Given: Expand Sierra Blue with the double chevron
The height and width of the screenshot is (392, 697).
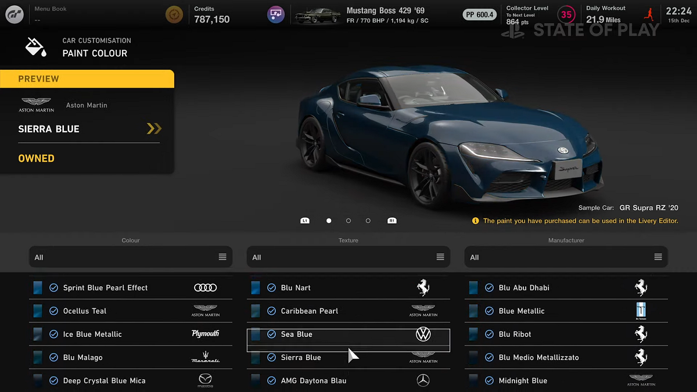Looking at the screenshot, I should 154,129.
